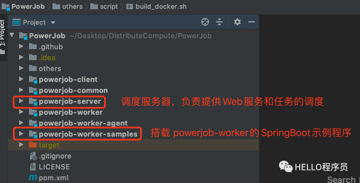Expand the powerjob-worker module arrow
This screenshot has height=183, width=360.
(x=21, y=112)
